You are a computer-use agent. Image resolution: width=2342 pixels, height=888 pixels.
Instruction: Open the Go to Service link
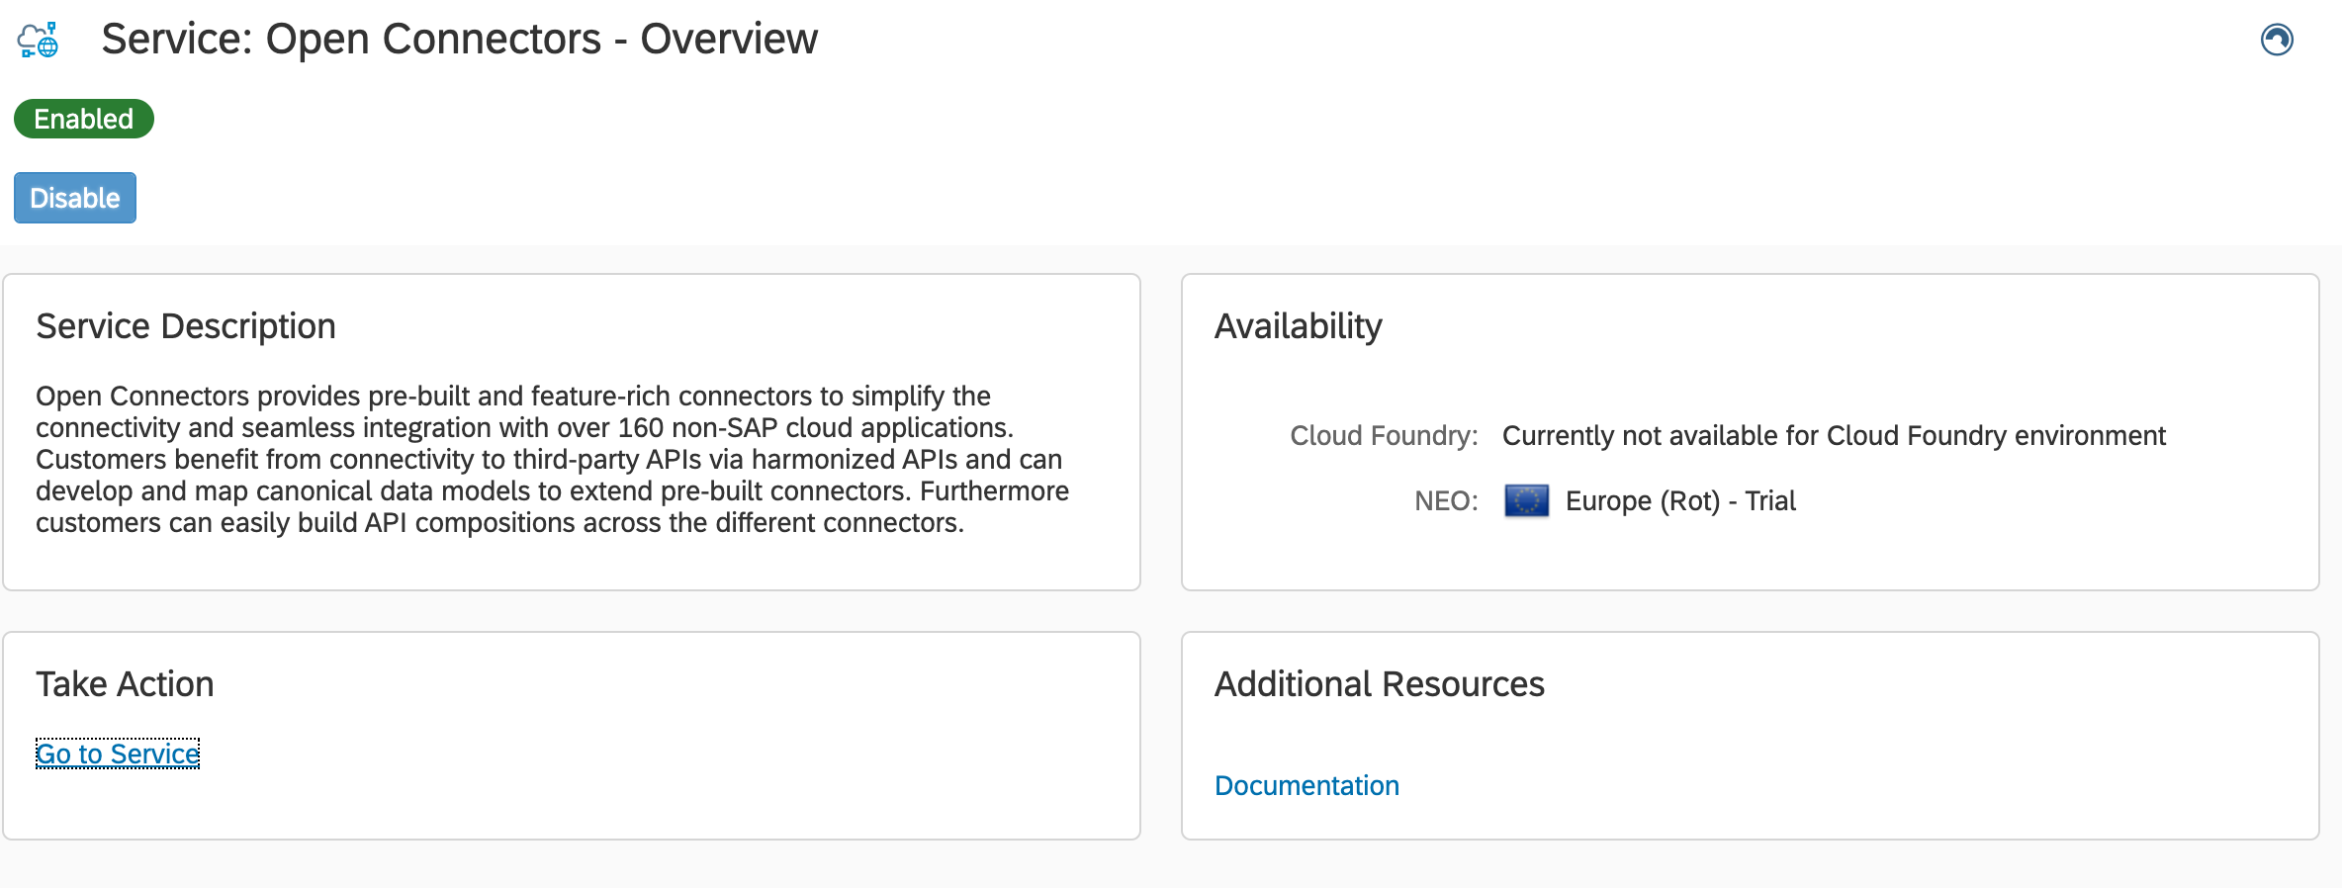(x=118, y=754)
